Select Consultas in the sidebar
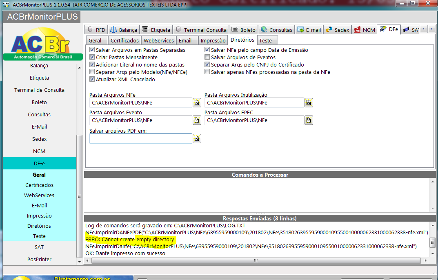 tap(39, 115)
